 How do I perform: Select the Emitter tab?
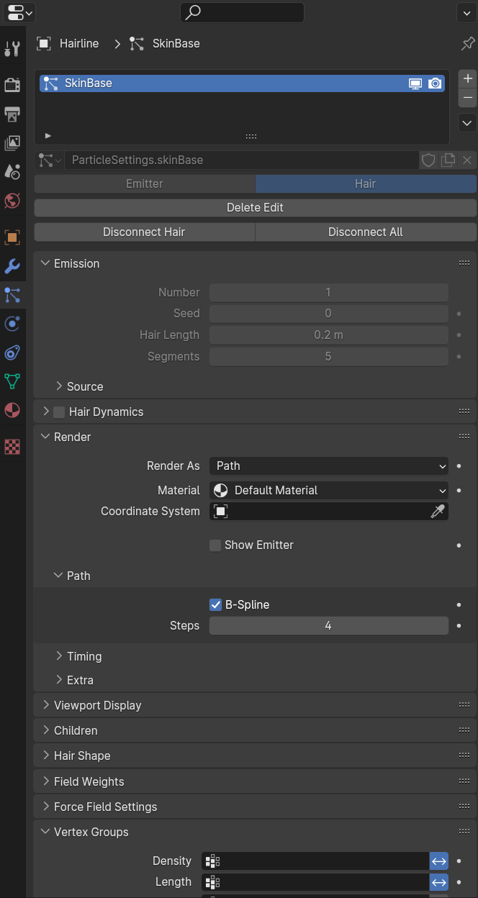(144, 183)
